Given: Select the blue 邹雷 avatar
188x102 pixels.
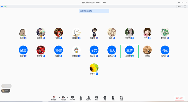Looking at the screenshot, I should pos(59,50).
